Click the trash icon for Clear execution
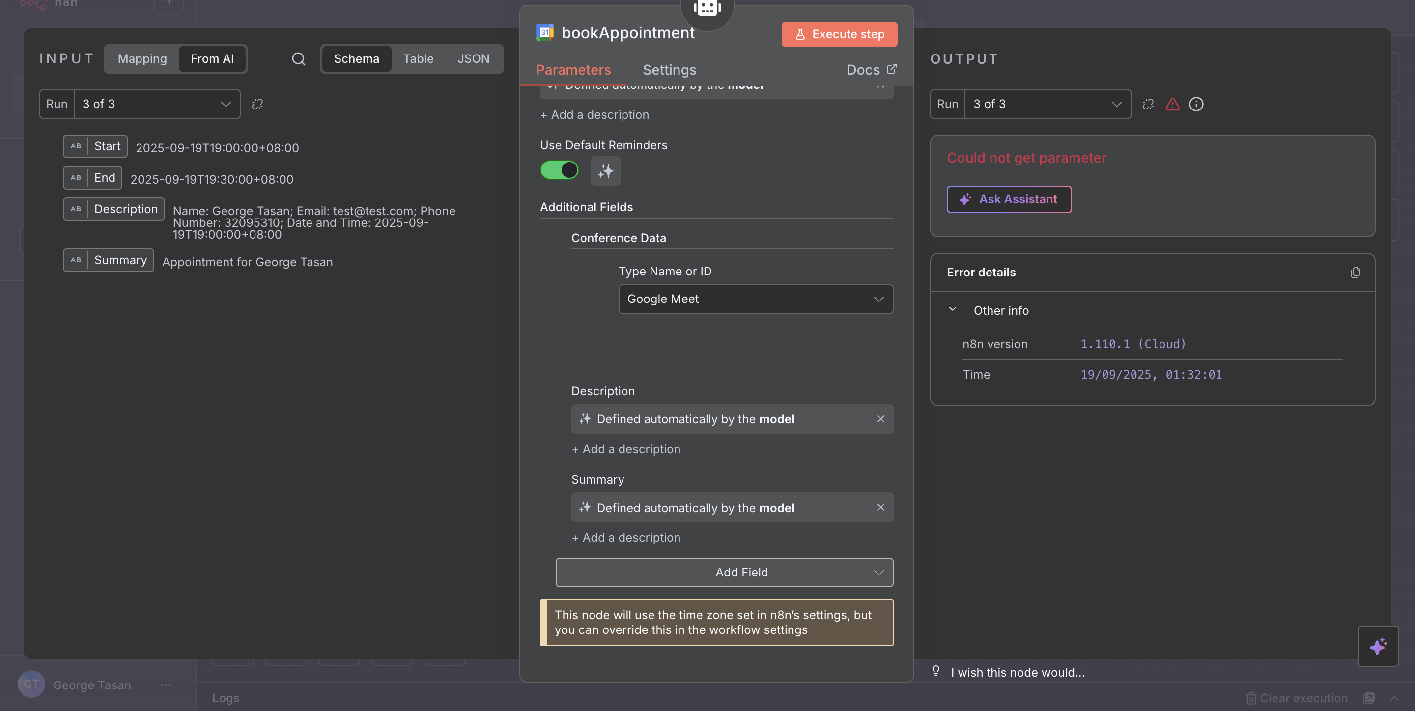This screenshot has width=1415, height=711. (1251, 698)
